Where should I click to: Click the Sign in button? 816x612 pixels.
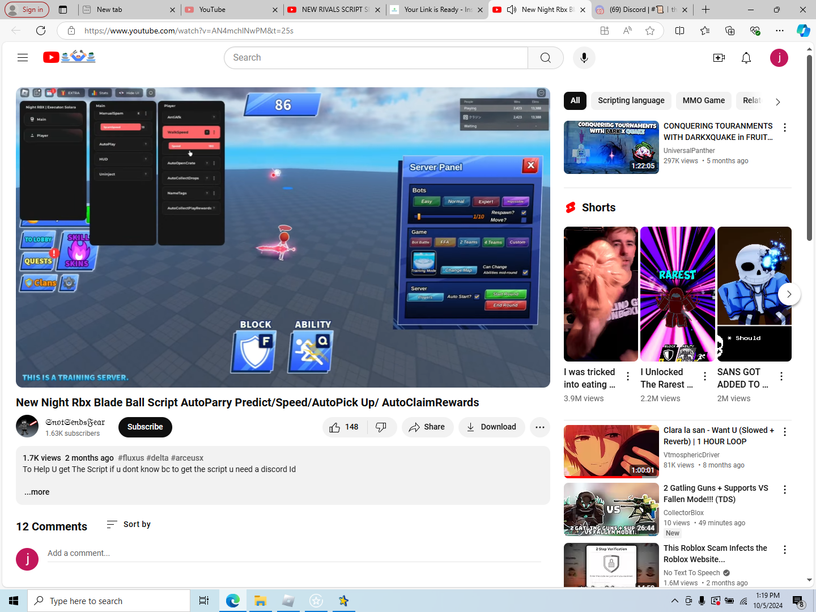[26, 10]
